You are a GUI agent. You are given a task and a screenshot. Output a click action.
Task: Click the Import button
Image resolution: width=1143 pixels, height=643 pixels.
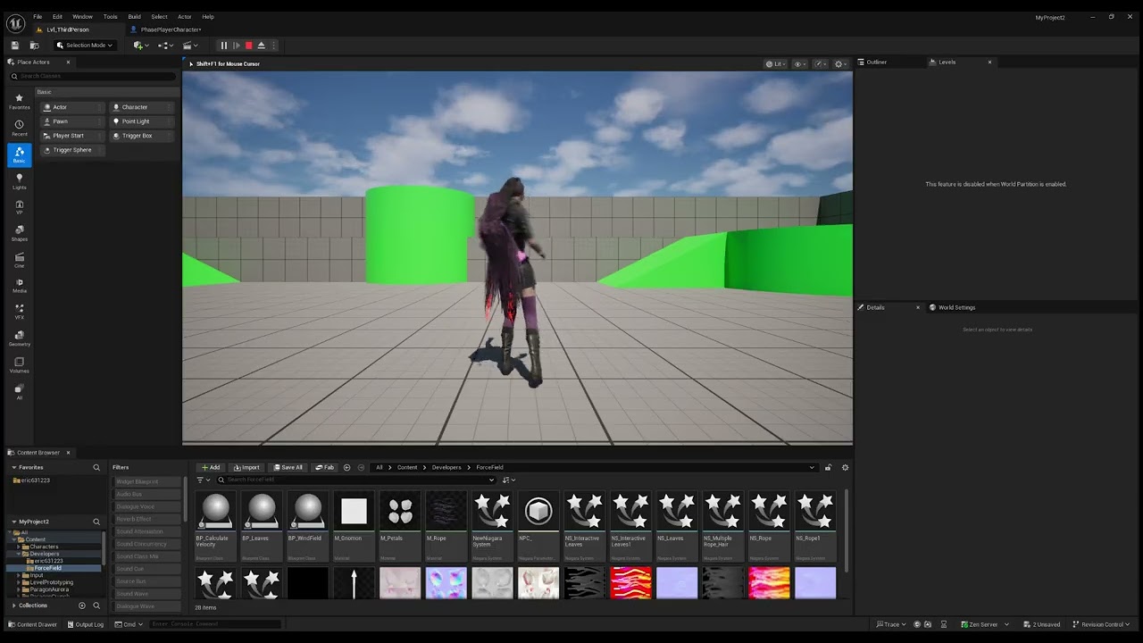[x=246, y=468]
